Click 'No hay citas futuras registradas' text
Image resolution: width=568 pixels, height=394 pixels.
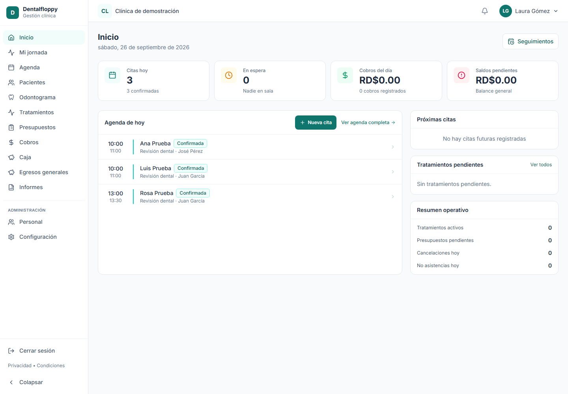[484, 139]
